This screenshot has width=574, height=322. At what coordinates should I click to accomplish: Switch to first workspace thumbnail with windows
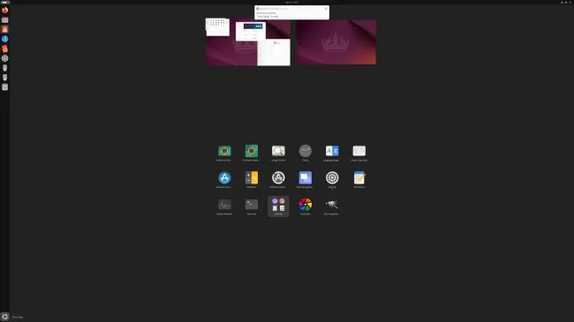coord(248,42)
